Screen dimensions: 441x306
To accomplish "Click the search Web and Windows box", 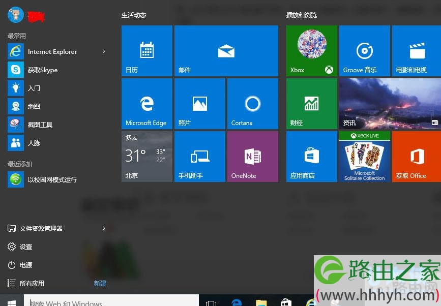I will pos(111,300).
